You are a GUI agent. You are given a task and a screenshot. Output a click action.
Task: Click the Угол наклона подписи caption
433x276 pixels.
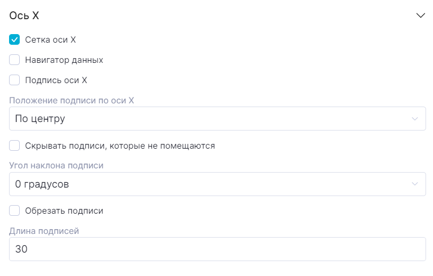tap(56, 165)
